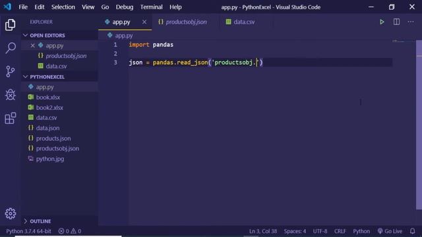The width and height of the screenshot is (422, 237).
Task: Open the Selection menu
Action: 63,7
